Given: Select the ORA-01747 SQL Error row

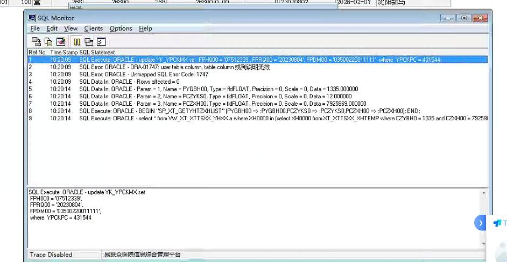Looking at the screenshot, I should coord(258,67).
